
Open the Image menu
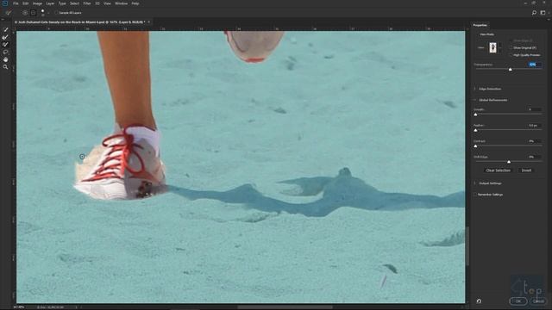(37, 3)
